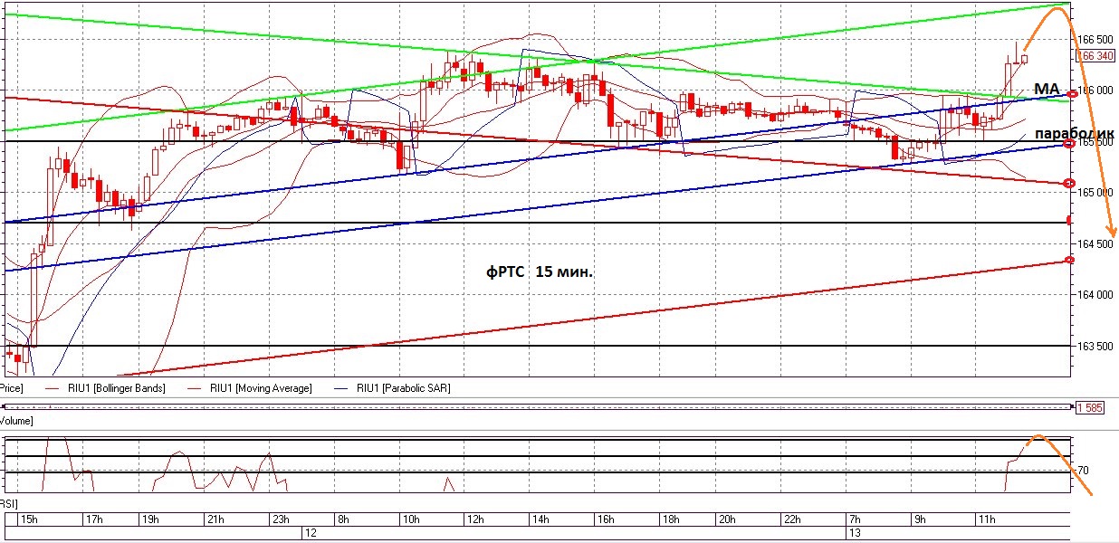Click the Volume panel label
Image resolution: width=1119 pixels, height=543 pixels.
tap(17, 422)
